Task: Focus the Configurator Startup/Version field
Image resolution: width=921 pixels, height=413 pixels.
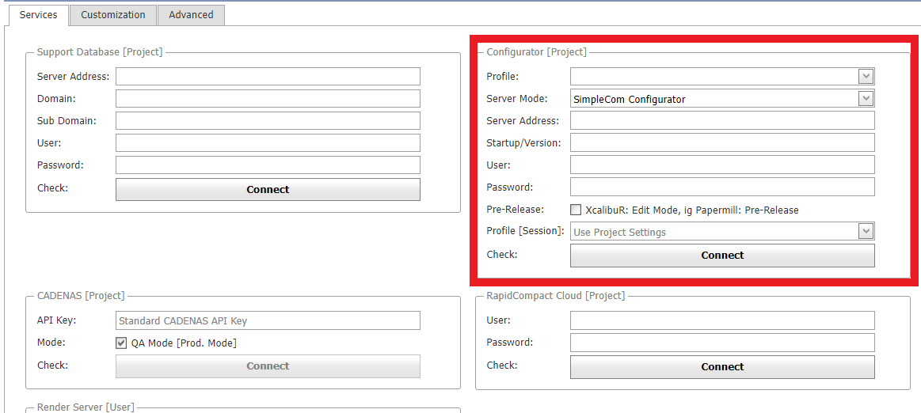Action: coord(722,143)
